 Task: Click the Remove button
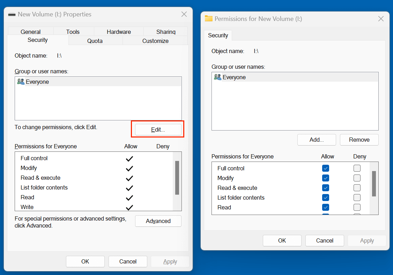point(359,140)
